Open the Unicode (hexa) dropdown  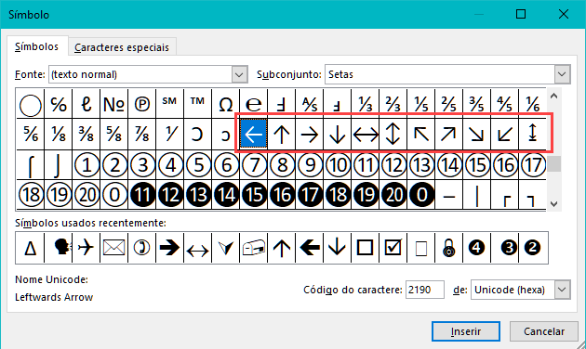tap(562, 290)
